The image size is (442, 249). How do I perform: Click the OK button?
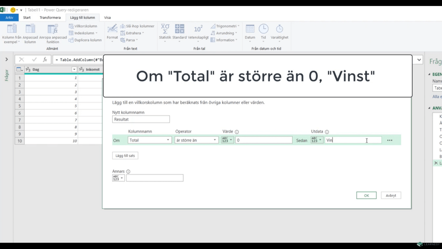[x=366, y=195]
